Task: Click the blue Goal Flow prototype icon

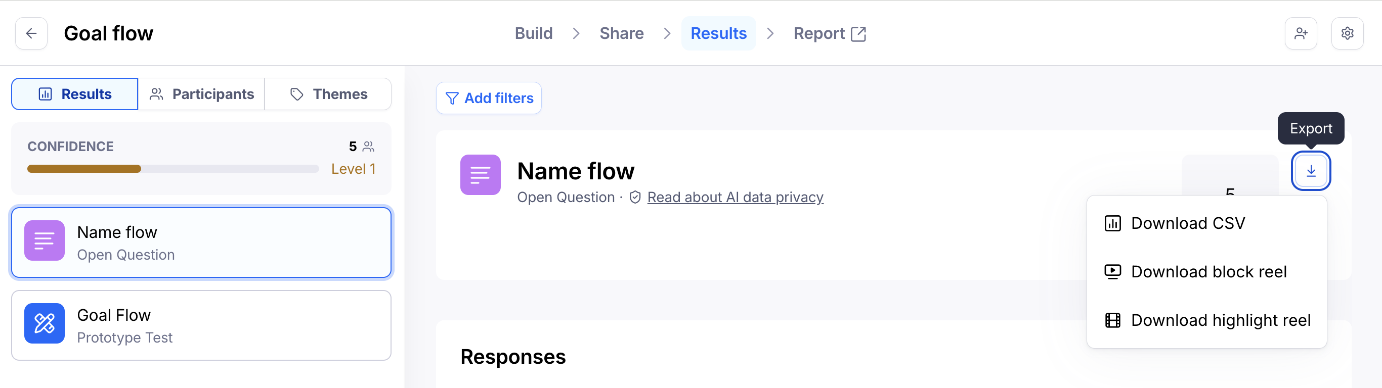Action: (45, 323)
